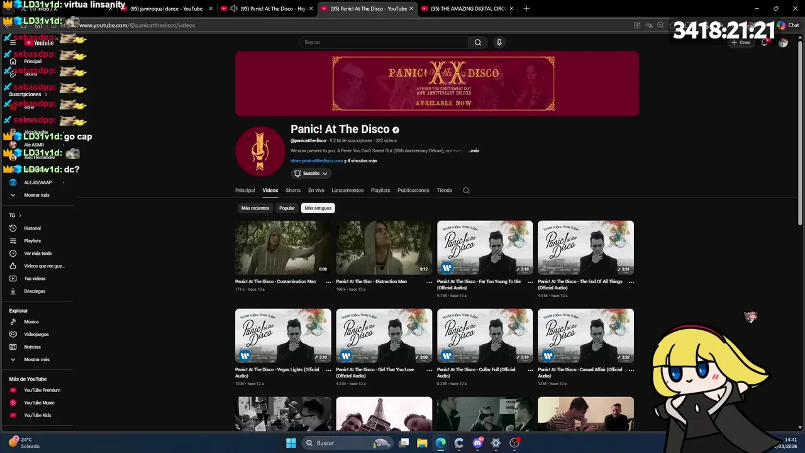805x453 pixels.
Task: Switch to the Playlists channel tab
Action: click(380, 190)
